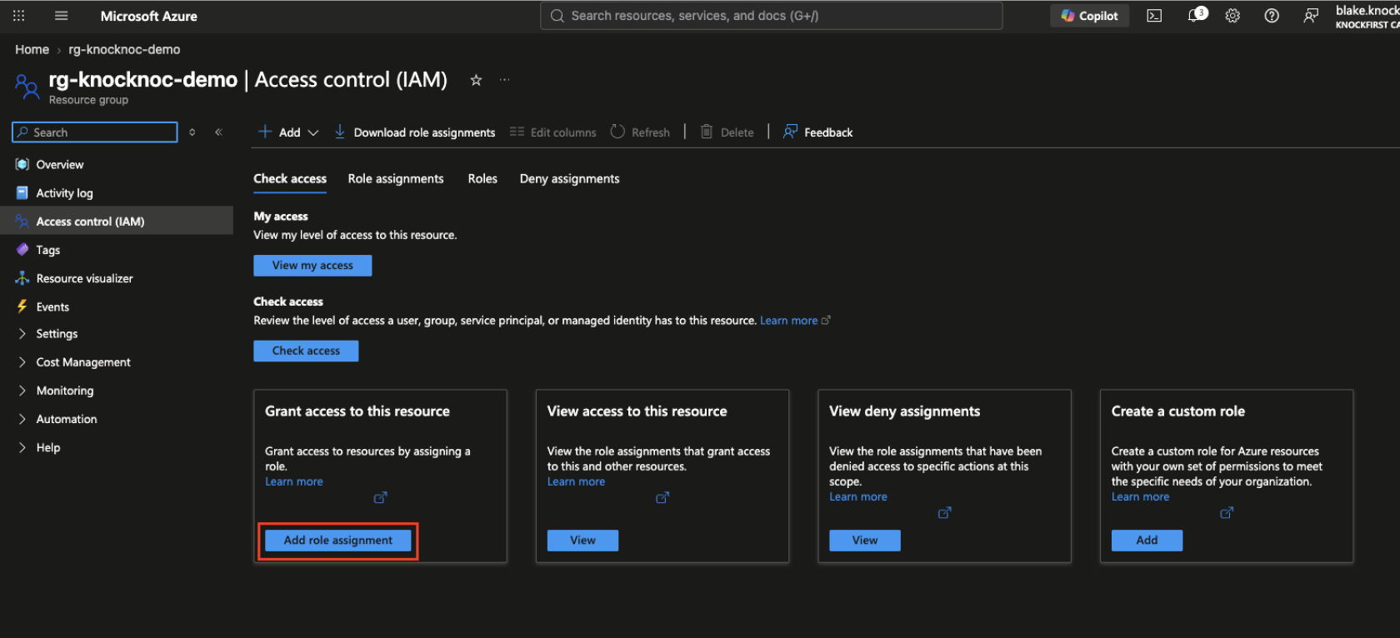Viewport: 1400px width, 638px height.
Task: Click Add in custom role card
Action: click(1147, 541)
